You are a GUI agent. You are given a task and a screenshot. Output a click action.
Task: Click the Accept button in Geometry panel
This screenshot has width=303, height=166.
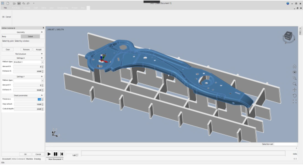39,49
